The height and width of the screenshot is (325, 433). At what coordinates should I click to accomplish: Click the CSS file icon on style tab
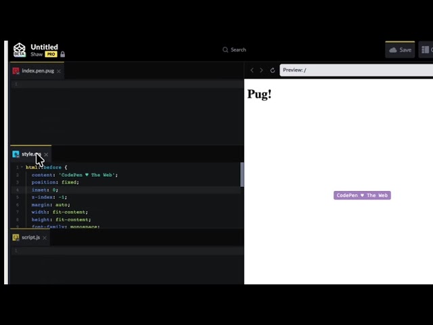point(16,154)
